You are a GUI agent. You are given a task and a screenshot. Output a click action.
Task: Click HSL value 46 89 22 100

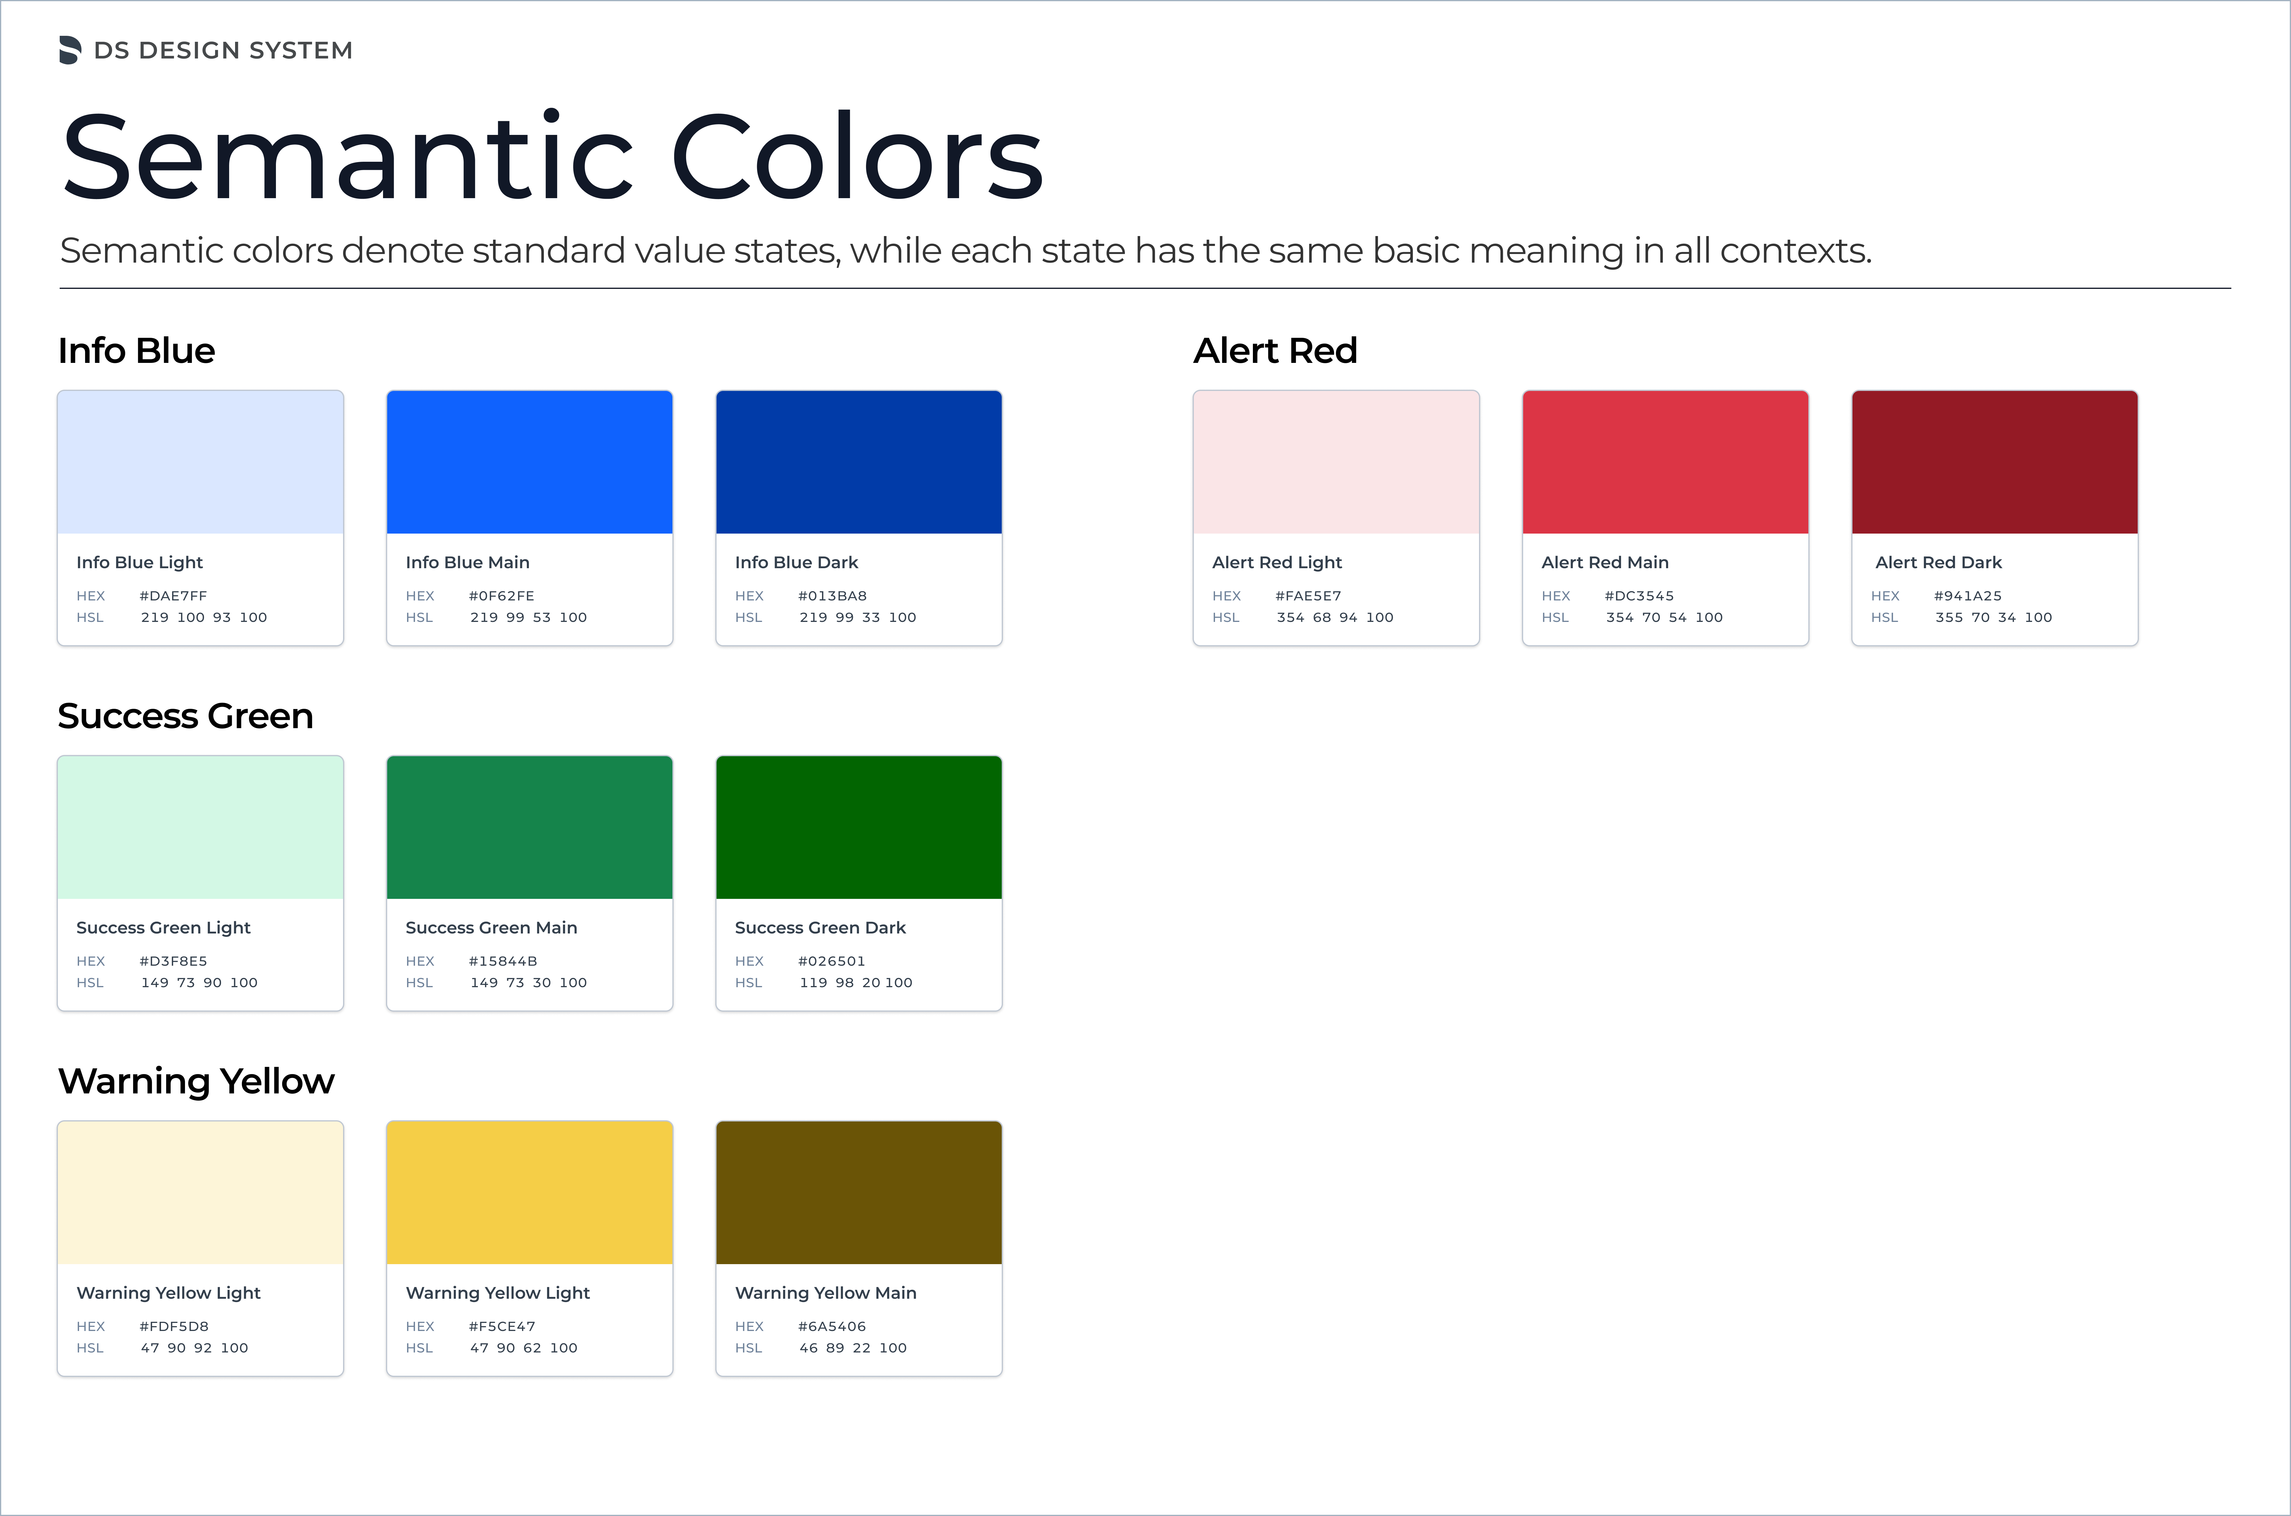(x=853, y=1348)
